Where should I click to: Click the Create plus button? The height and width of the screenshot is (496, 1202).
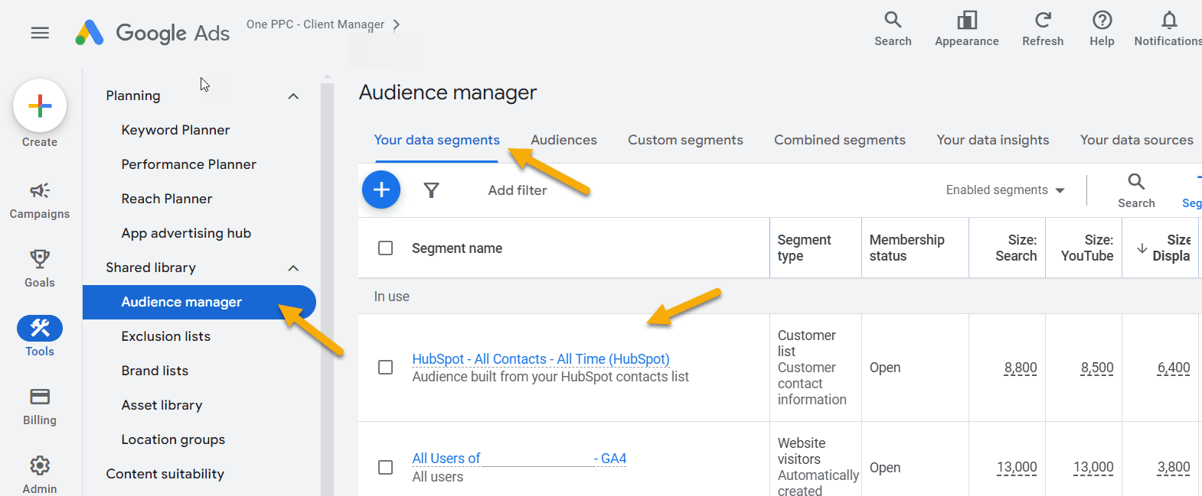(x=40, y=105)
